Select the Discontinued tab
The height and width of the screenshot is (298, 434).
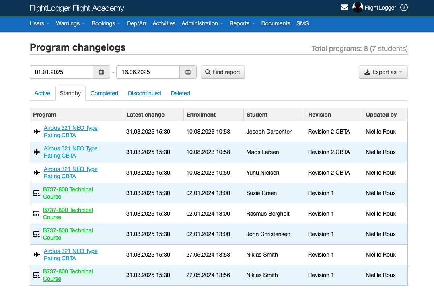point(144,93)
